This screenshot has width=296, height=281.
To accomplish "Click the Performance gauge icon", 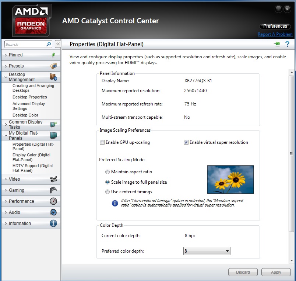I will coord(53,201).
